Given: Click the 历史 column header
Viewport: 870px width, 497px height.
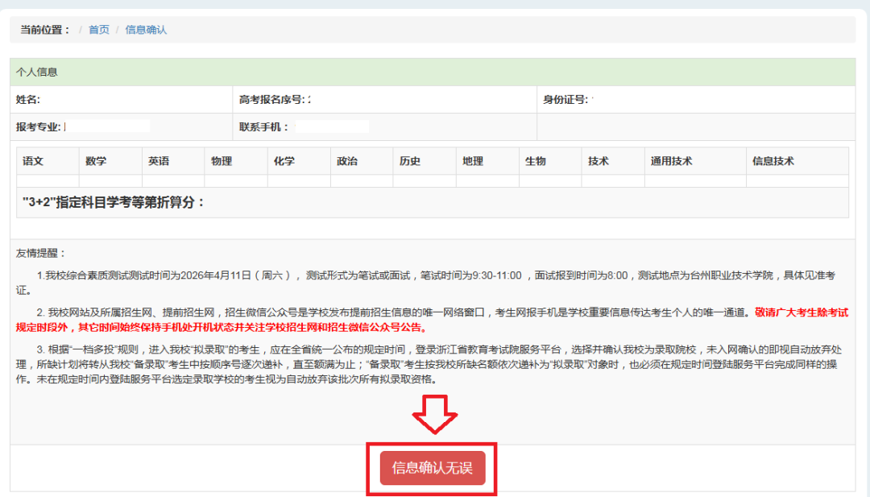Looking at the screenshot, I should click(410, 161).
